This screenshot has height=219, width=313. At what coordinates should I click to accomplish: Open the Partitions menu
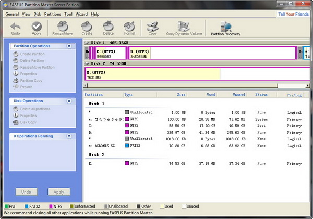pyautogui.click(x=53, y=14)
